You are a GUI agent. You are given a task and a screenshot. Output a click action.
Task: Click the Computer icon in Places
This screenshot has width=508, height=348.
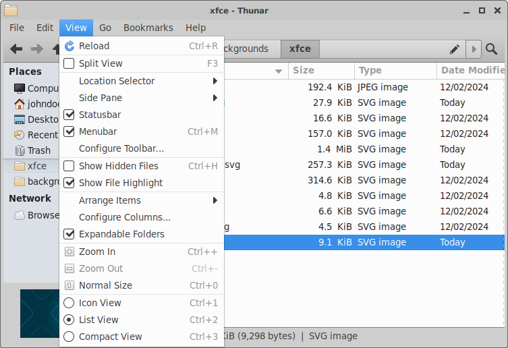tap(20, 88)
